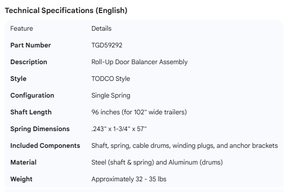
Task: Click the included components list text
Action: point(184,146)
